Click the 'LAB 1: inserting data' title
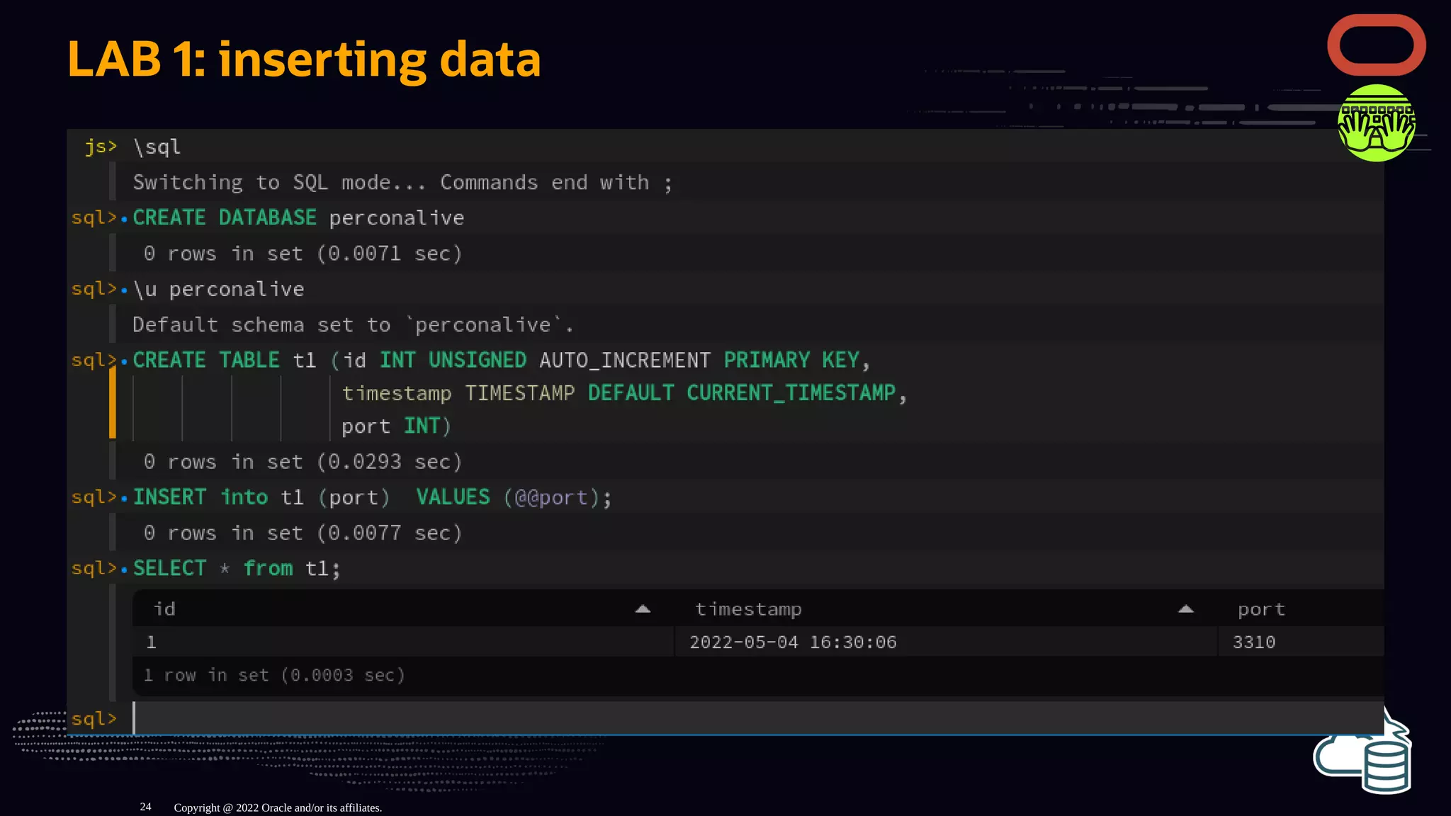Image resolution: width=1451 pixels, height=816 pixels. 304,59
